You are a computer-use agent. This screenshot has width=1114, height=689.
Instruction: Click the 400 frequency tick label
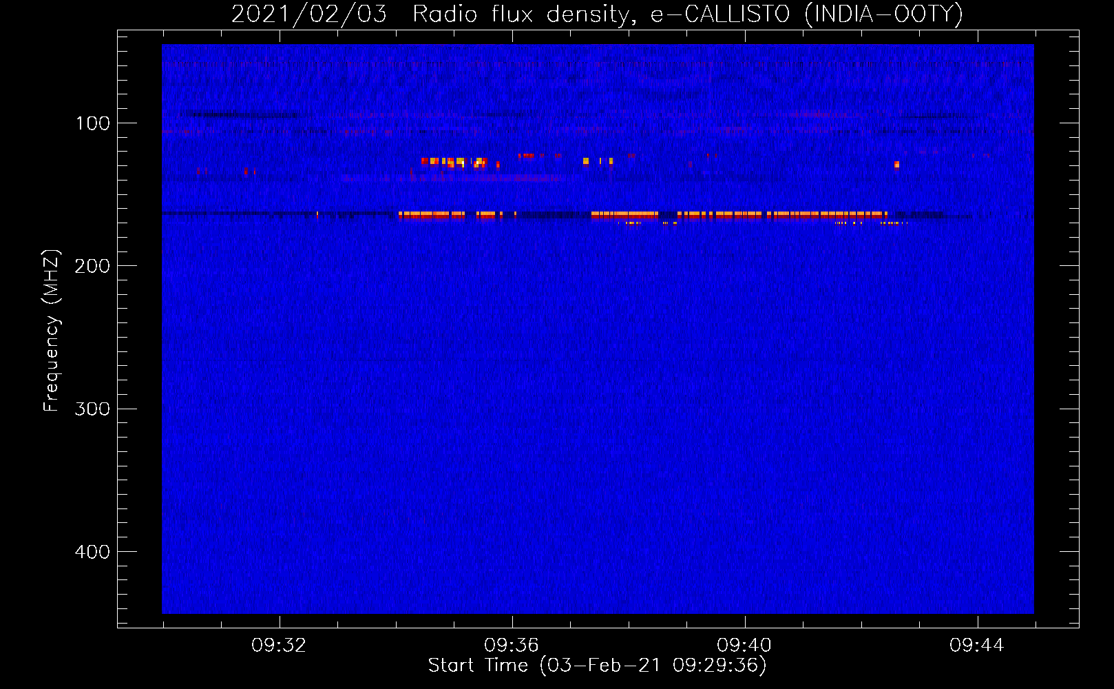93,552
